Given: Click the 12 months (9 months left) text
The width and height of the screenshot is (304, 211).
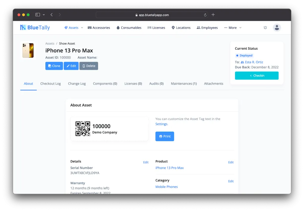Looking at the screenshot, I should tap(90, 188).
